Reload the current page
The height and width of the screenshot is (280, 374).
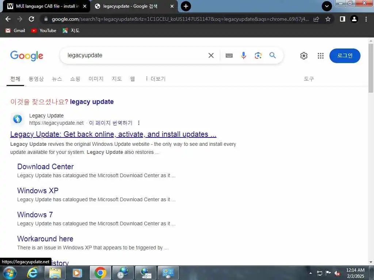point(31,19)
